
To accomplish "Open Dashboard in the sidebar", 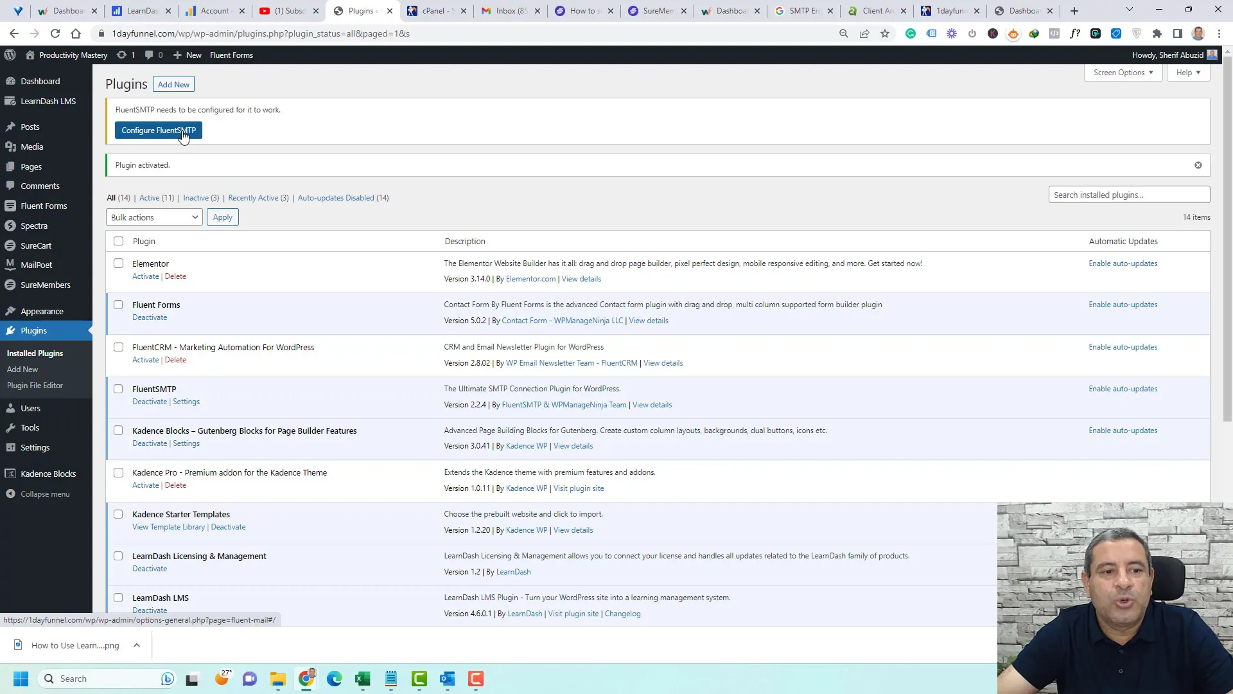I will pyautogui.click(x=40, y=81).
